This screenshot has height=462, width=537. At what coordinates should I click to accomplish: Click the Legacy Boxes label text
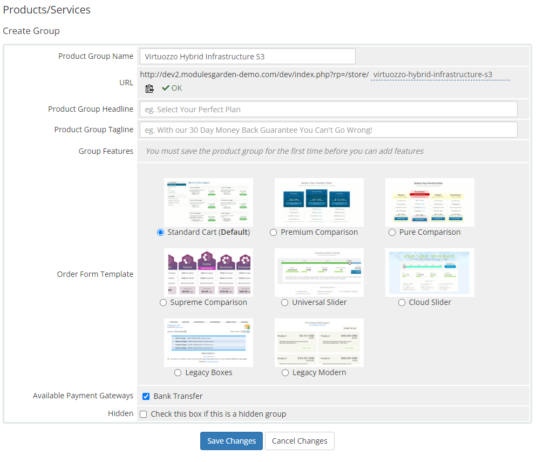[x=209, y=372]
